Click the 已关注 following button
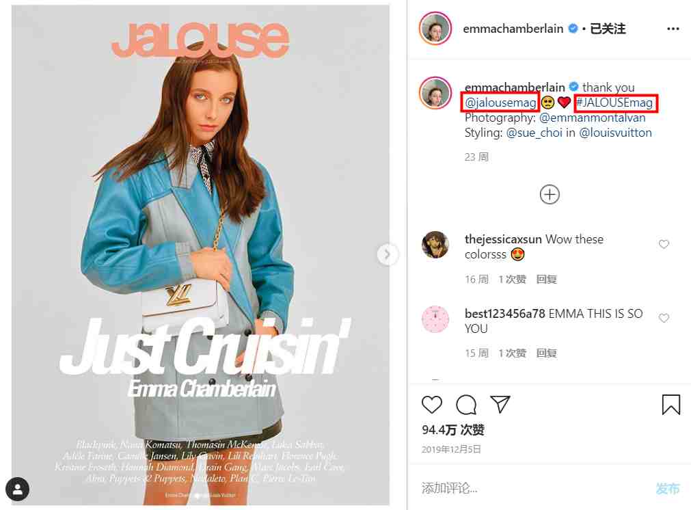This screenshot has height=510, width=691. point(608,29)
